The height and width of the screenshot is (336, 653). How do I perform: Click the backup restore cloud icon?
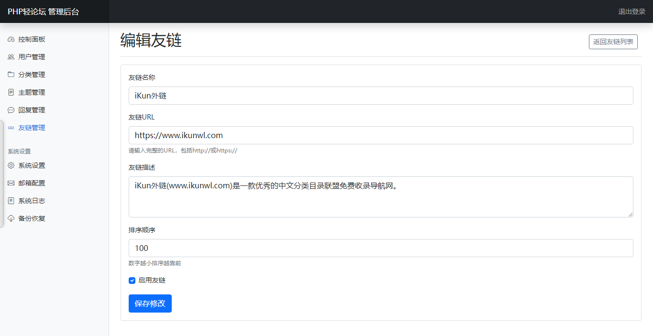tap(11, 218)
